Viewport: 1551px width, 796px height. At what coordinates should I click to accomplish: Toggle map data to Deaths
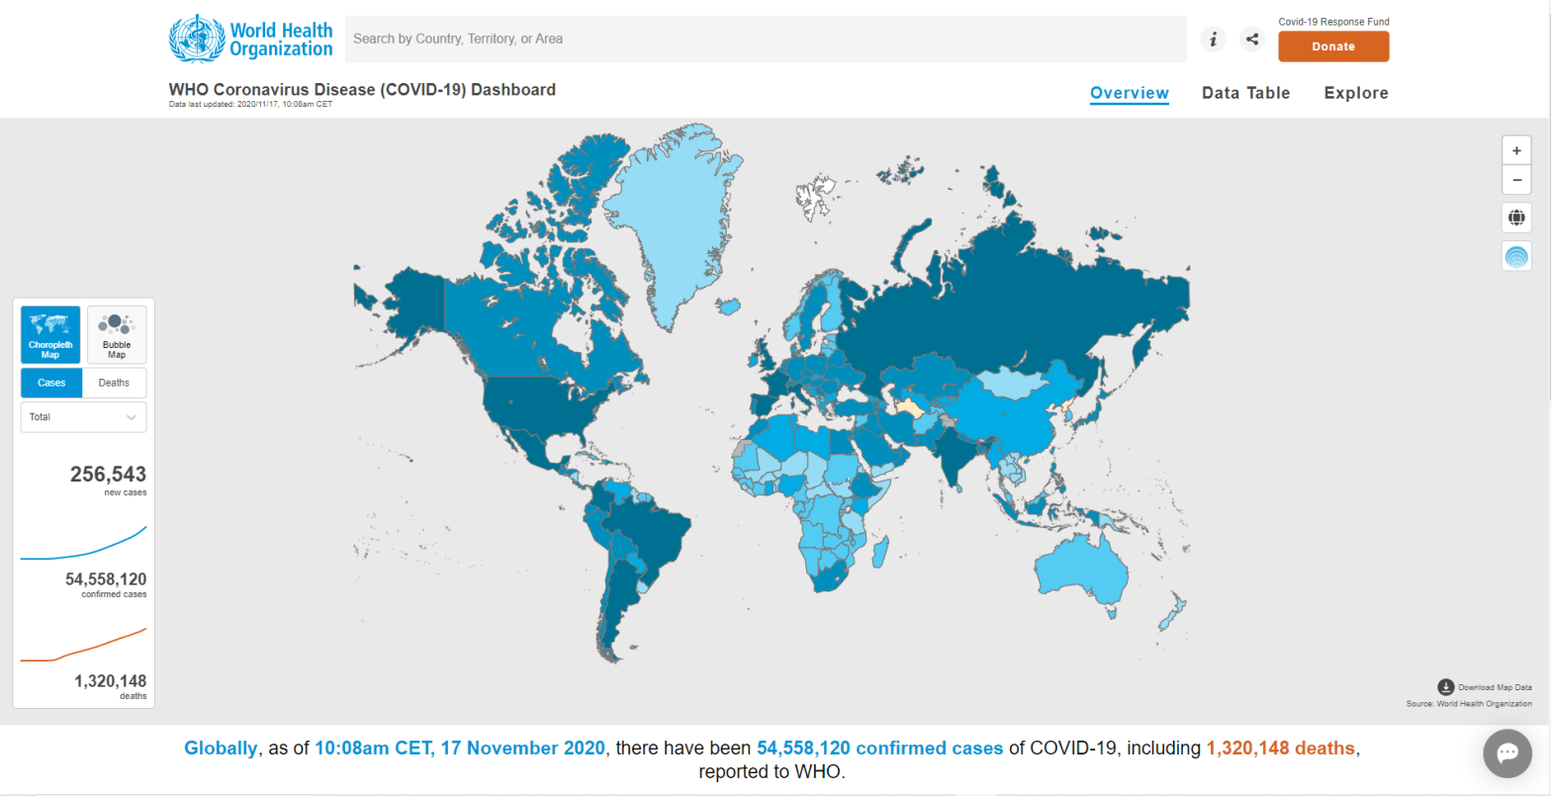[114, 383]
